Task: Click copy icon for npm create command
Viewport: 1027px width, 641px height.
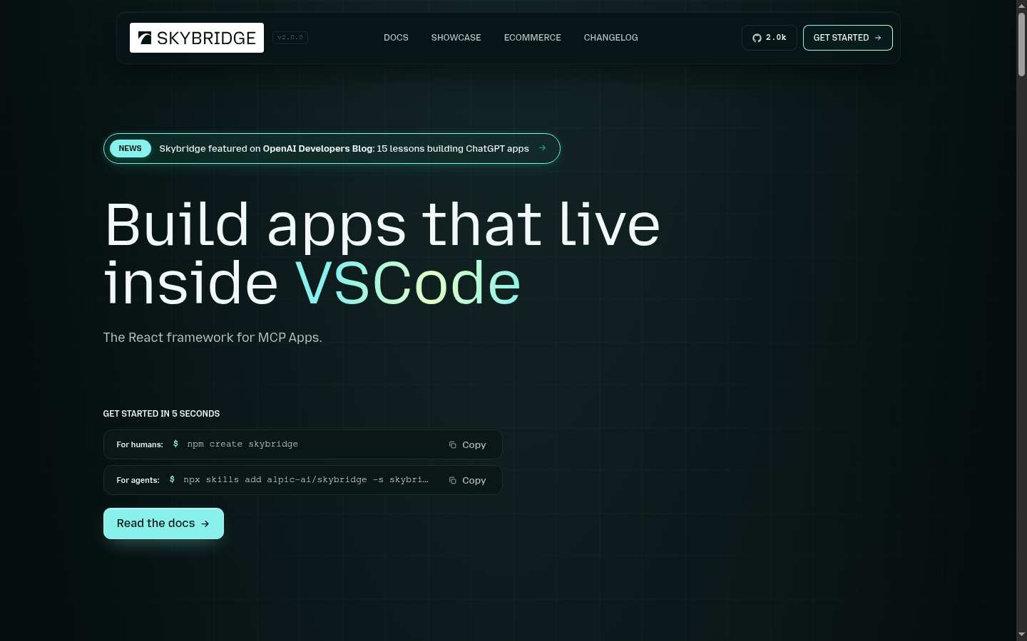Action: pyautogui.click(x=453, y=444)
